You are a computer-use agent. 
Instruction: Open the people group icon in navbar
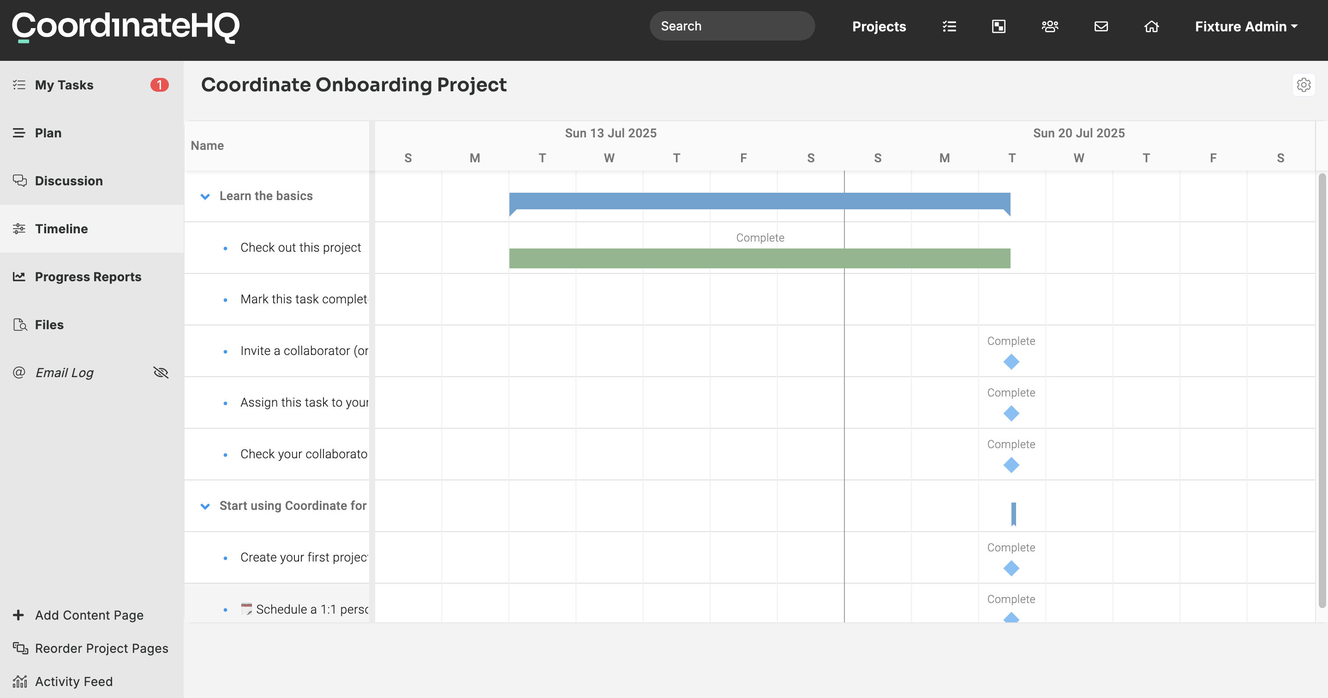pos(1050,26)
